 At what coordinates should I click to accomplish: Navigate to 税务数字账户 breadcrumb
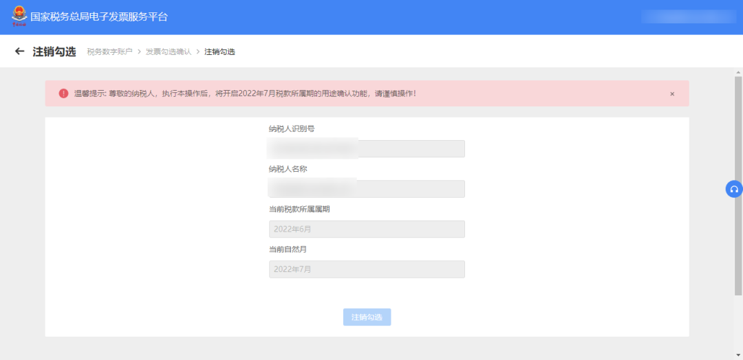109,52
